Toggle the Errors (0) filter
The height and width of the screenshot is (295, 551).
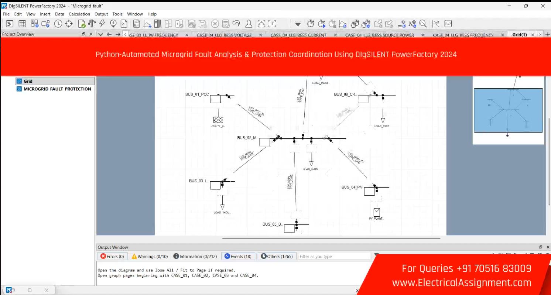point(112,256)
